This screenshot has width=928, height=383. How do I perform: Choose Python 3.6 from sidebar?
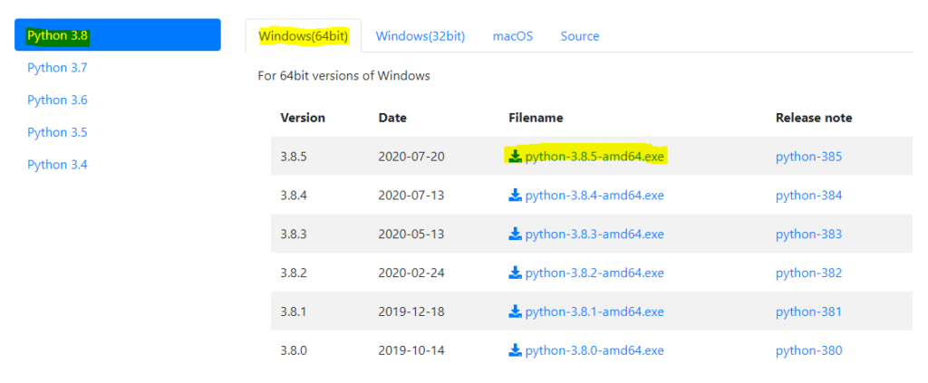[x=57, y=100]
